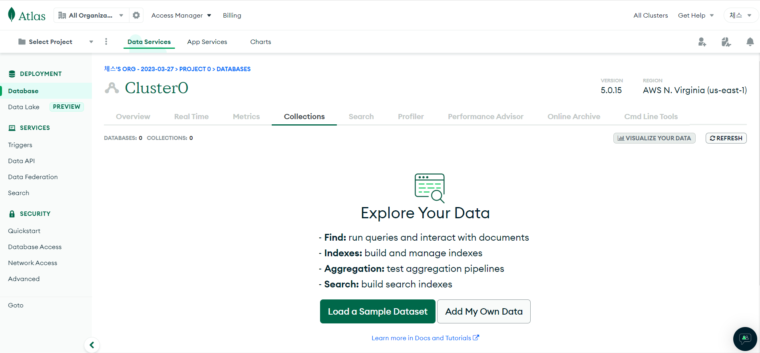Click the PROJECT 0 breadcrumb
The height and width of the screenshot is (353, 760).
(x=195, y=69)
